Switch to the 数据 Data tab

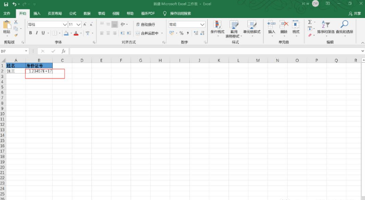pos(87,14)
